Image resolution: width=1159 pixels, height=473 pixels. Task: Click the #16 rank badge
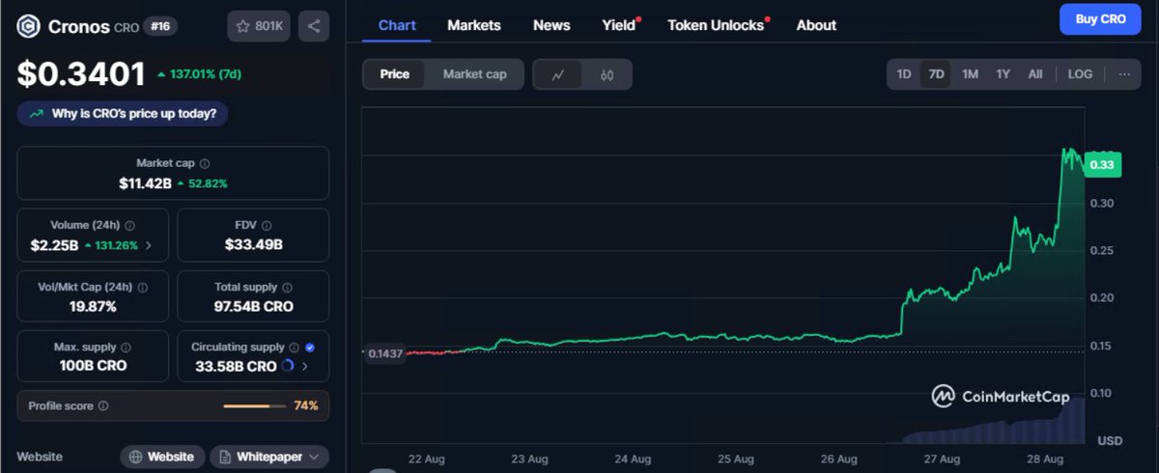pyautogui.click(x=159, y=26)
